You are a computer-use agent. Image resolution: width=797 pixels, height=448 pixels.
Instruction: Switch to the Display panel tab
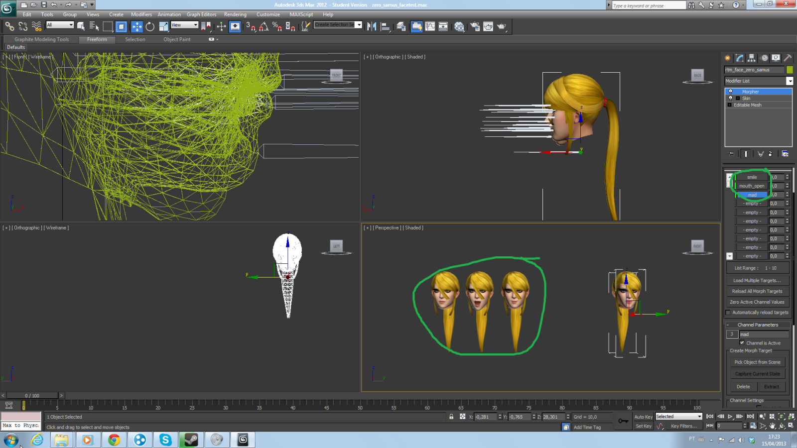click(x=776, y=58)
